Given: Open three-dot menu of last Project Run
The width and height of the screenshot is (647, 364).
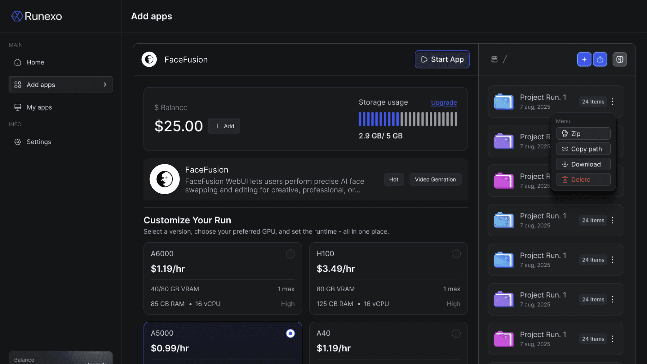Looking at the screenshot, I should [613, 339].
